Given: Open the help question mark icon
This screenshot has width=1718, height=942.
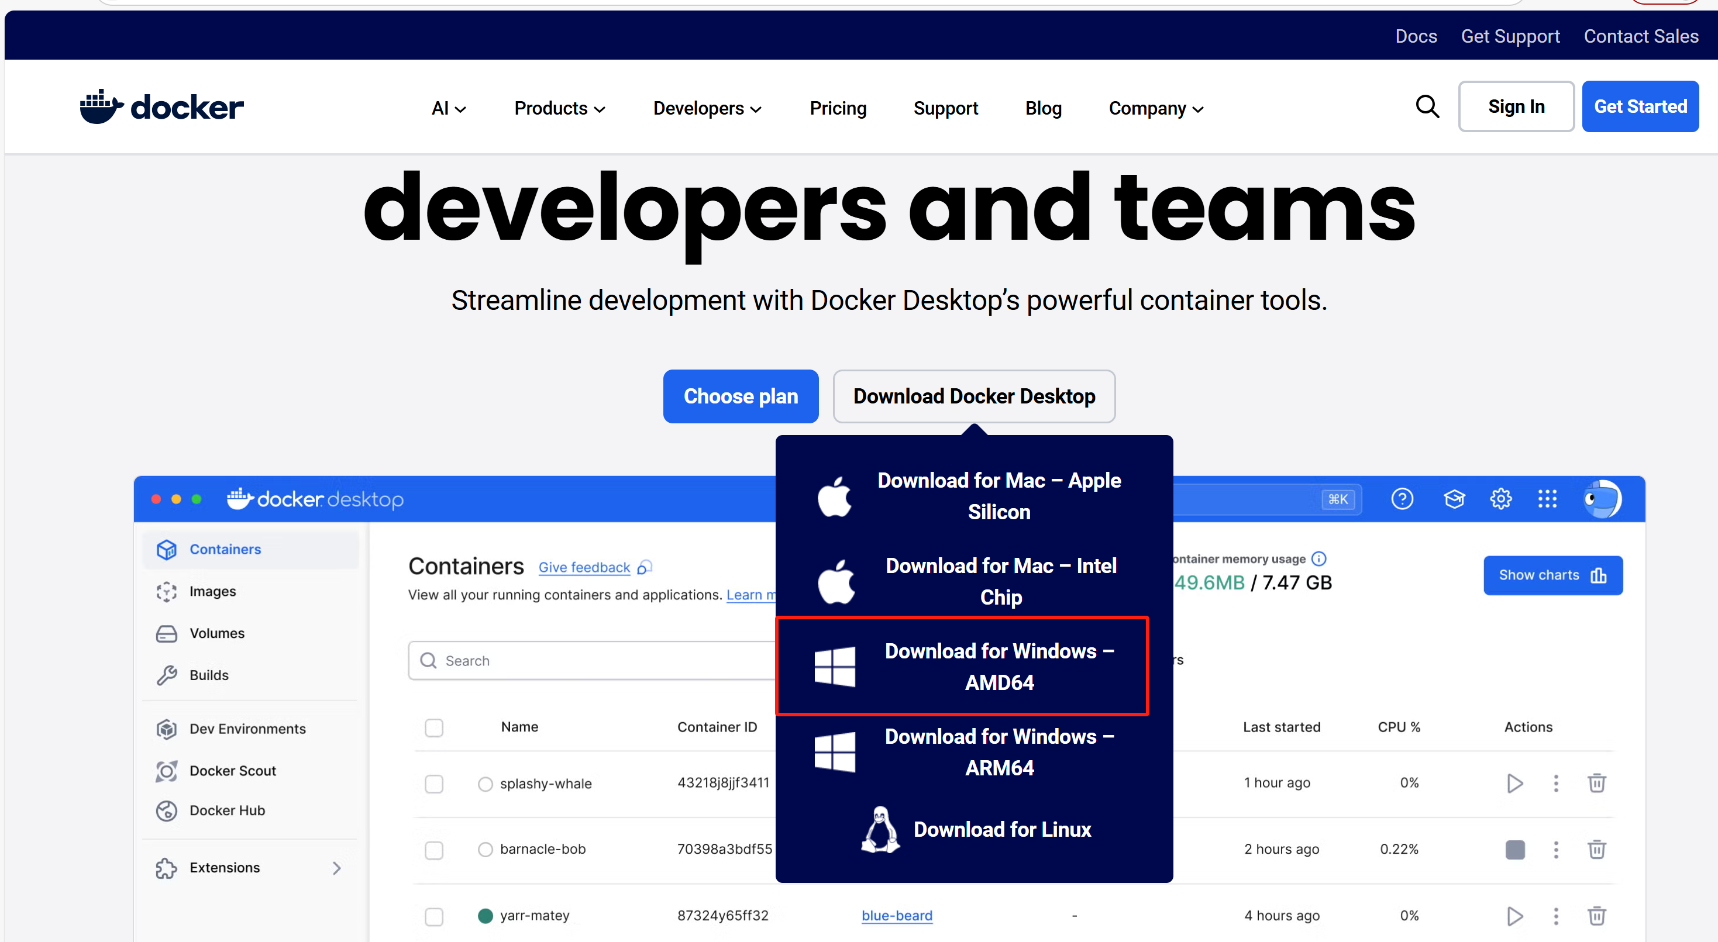Looking at the screenshot, I should [x=1402, y=499].
